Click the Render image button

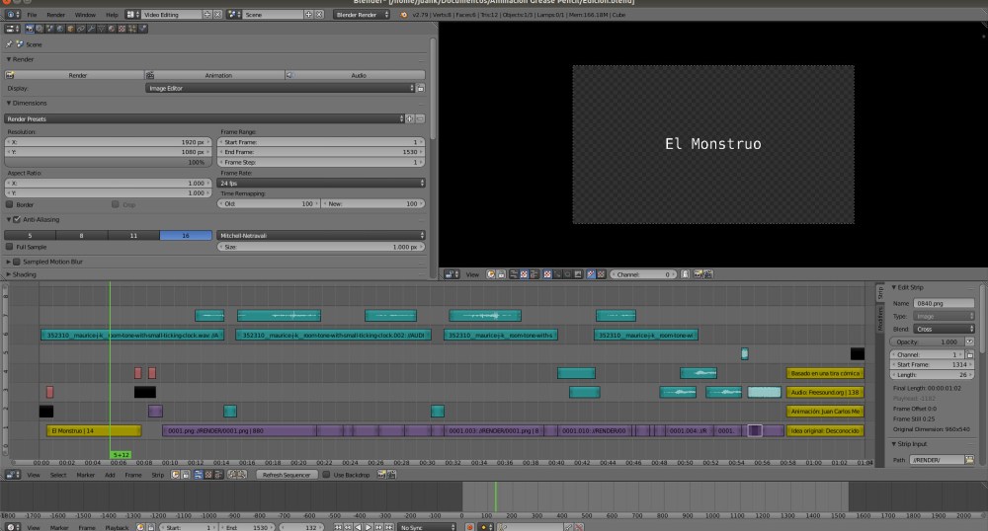click(x=75, y=74)
